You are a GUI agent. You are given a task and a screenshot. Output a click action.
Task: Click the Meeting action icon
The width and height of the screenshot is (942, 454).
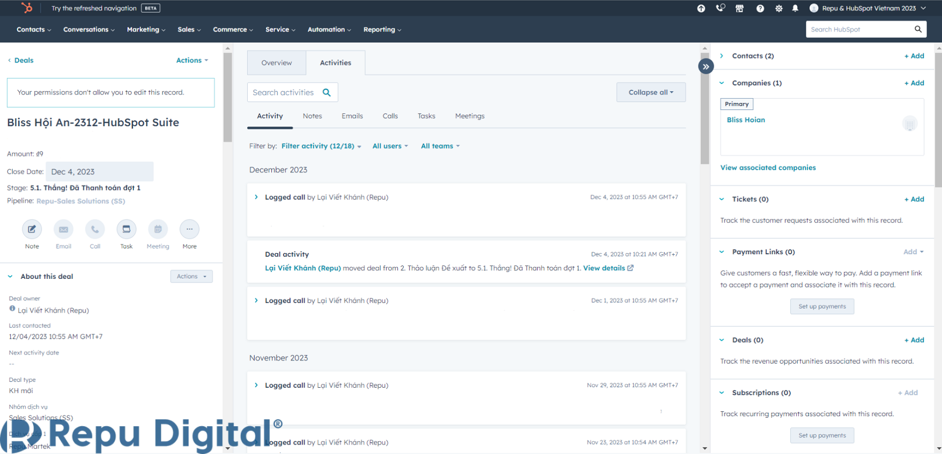[x=158, y=229]
